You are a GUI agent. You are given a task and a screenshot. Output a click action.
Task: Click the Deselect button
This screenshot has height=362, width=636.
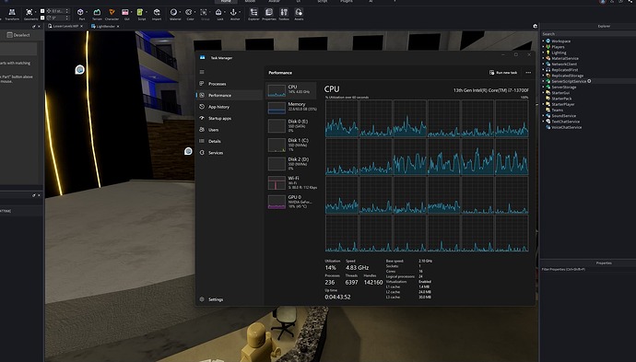18,35
